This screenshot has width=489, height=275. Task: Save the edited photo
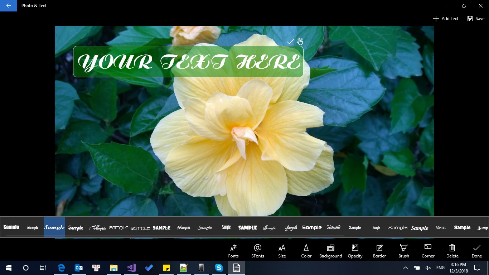click(476, 19)
